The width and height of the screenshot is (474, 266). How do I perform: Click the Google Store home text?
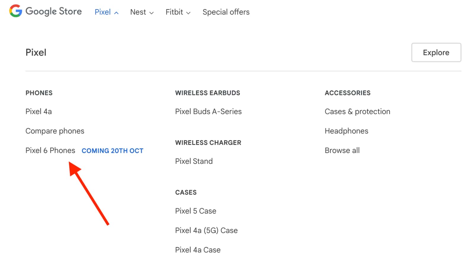point(54,11)
